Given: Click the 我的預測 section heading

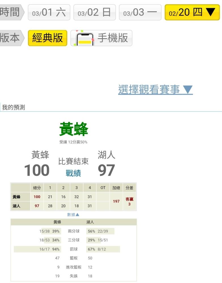Looking at the screenshot, I should coord(14,107).
